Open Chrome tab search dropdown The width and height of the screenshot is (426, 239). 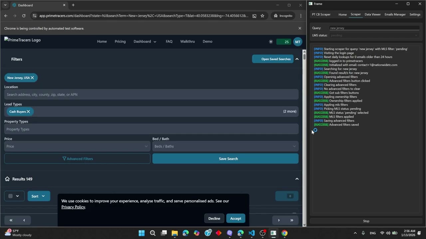tap(5, 5)
